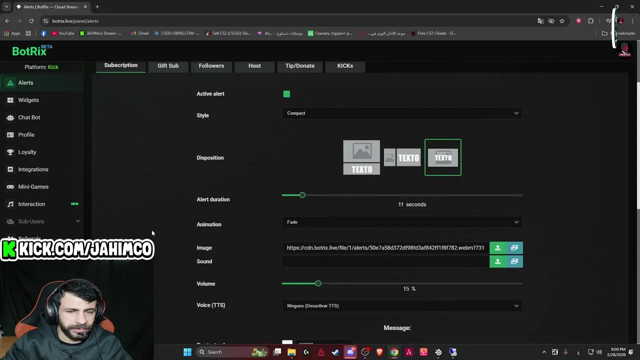This screenshot has width=640, height=360.
Task: Switch to the Followers tab
Action: 211,66
